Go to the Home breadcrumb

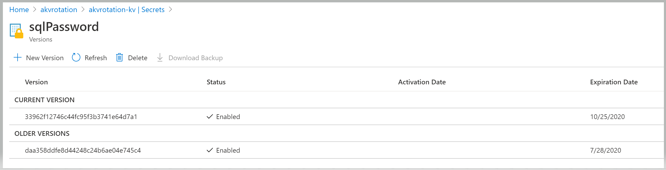(x=19, y=10)
